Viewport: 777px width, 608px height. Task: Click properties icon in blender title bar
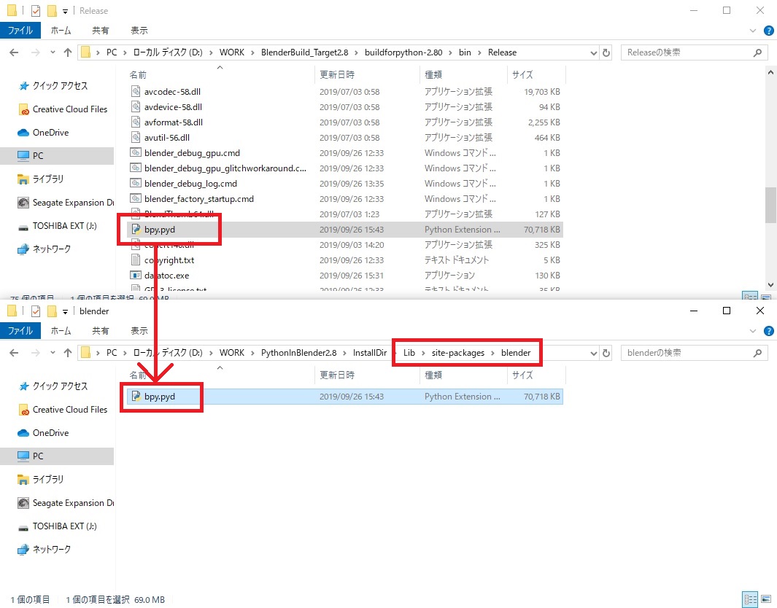[x=36, y=311]
